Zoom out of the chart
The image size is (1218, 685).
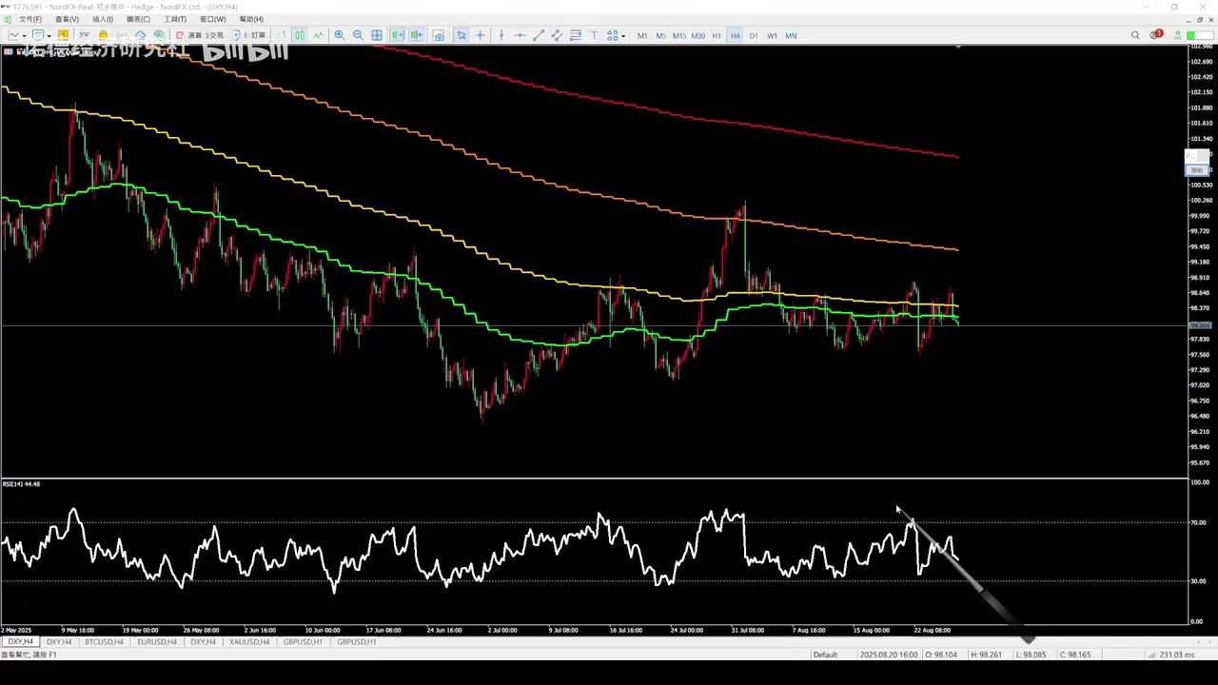click(358, 35)
